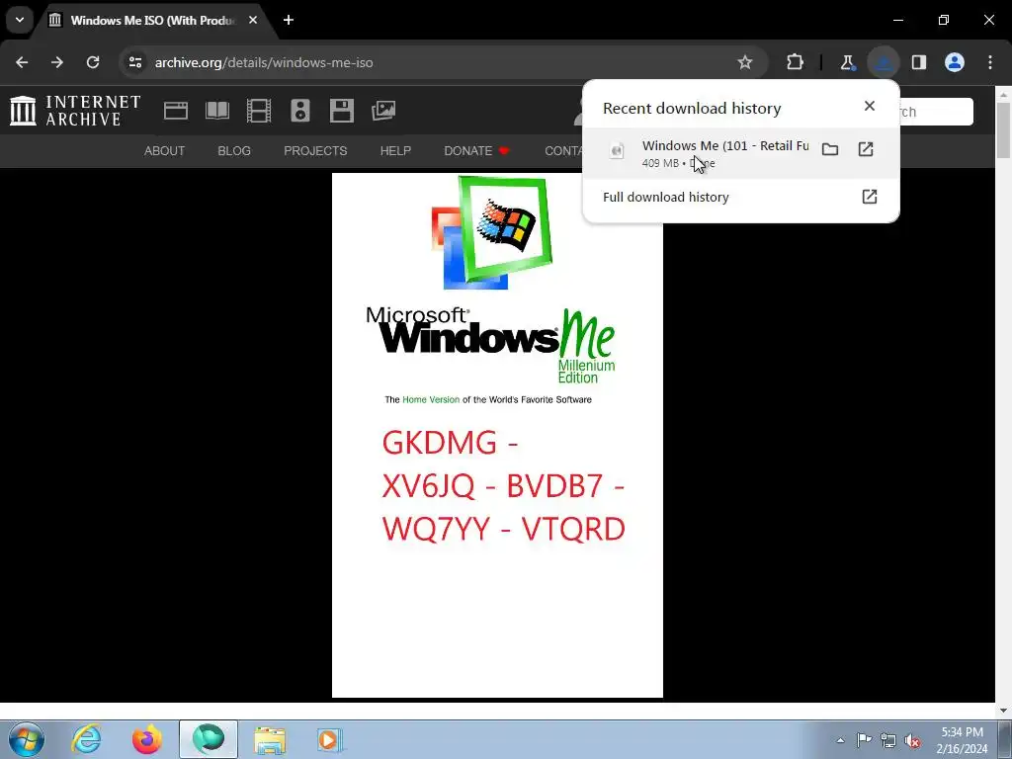
Task: Click the Downloads toolbar icon
Action: 883,62
